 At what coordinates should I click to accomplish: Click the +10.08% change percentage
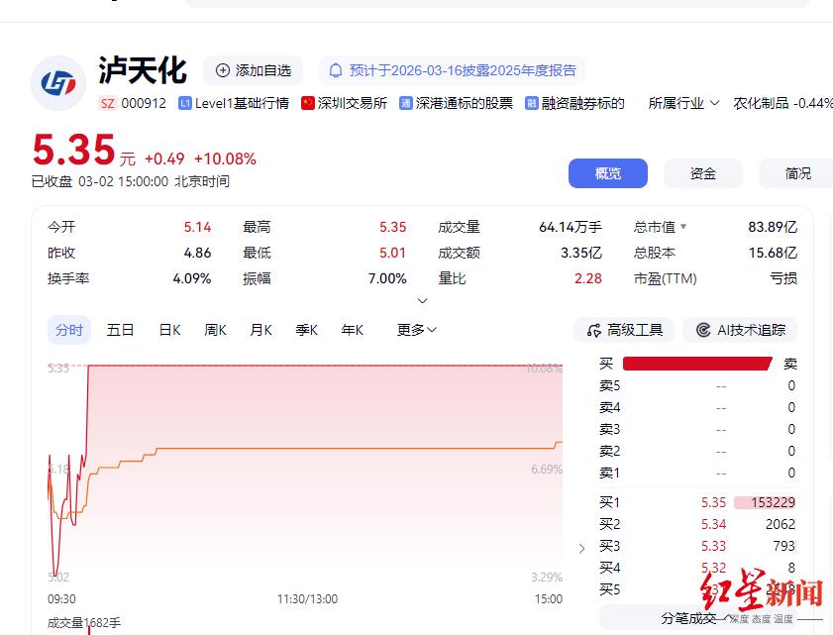pos(225,159)
